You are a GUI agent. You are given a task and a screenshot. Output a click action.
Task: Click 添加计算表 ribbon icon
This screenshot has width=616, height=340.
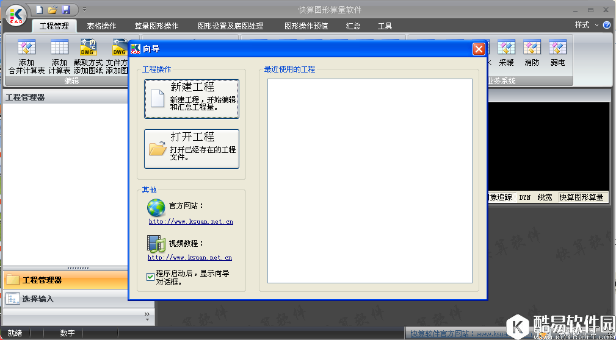point(59,57)
